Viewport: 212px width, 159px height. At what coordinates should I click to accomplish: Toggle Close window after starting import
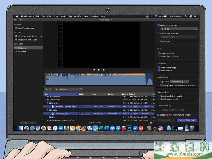[158, 115]
